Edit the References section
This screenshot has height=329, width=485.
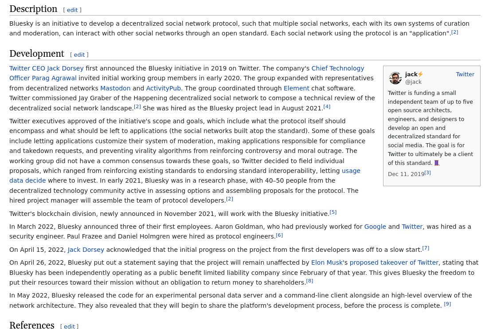(x=69, y=326)
